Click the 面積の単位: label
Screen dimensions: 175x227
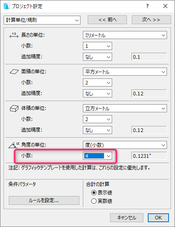click(34, 72)
